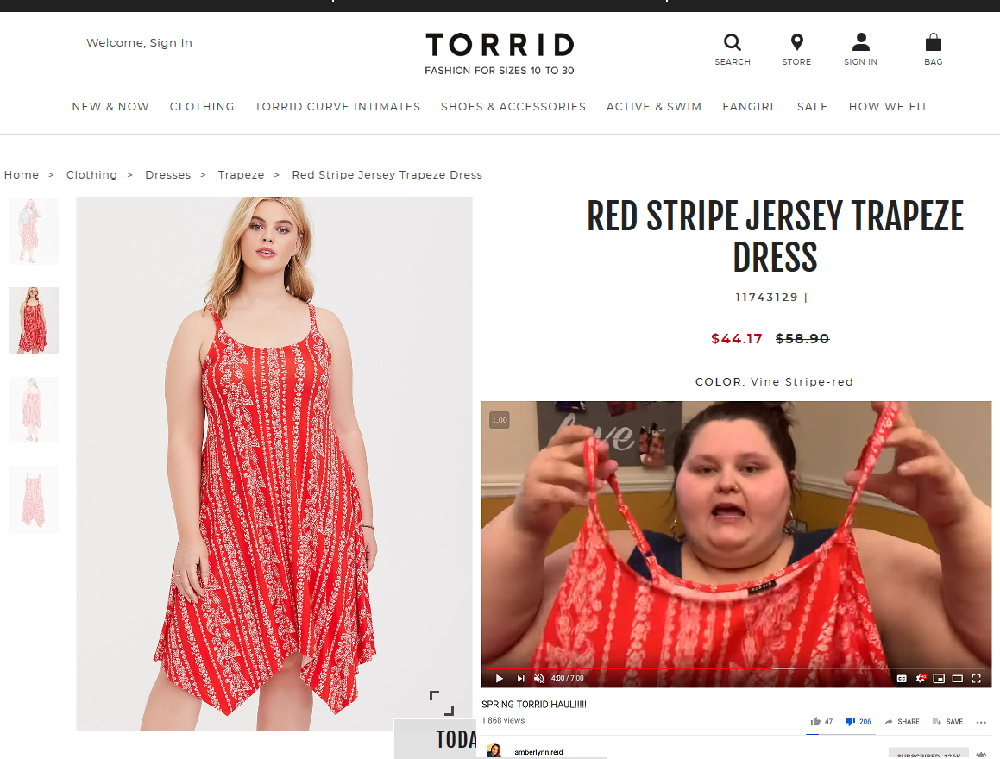Open the Sale menu item

coord(813,106)
